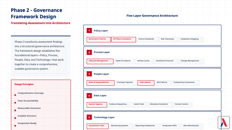Select the Governance Charter tag
The image size is (232, 130).
click(98, 39)
